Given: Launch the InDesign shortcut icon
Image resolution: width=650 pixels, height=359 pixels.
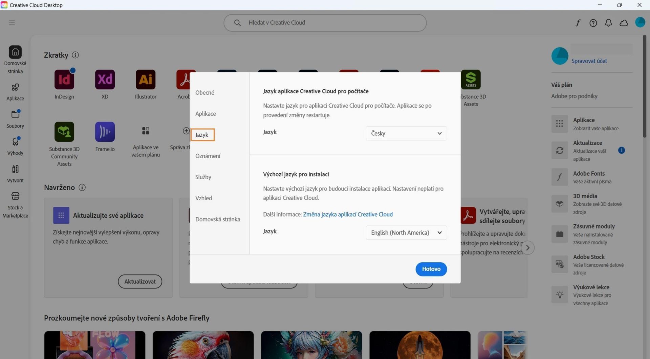Looking at the screenshot, I should coord(64,80).
